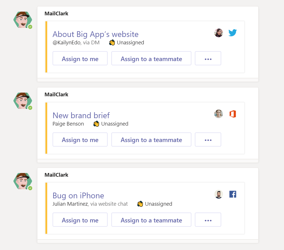Click the Office logo icon
This screenshot has height=250, width=284.
click(233, 114)
